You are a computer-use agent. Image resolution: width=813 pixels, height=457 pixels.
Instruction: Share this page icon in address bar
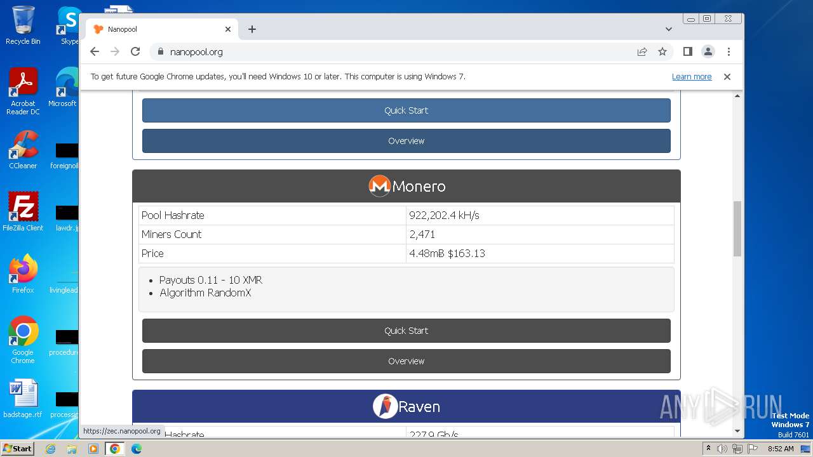pos(642,52)
